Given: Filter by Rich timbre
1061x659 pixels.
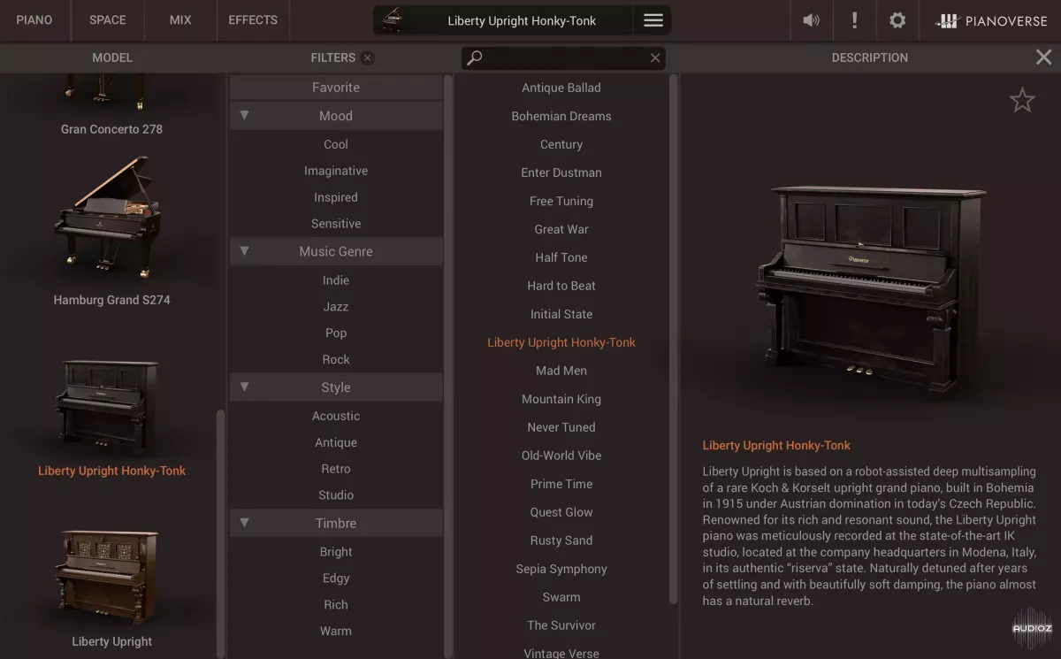Looking at the screenshot, I should (x=336, y=605).
